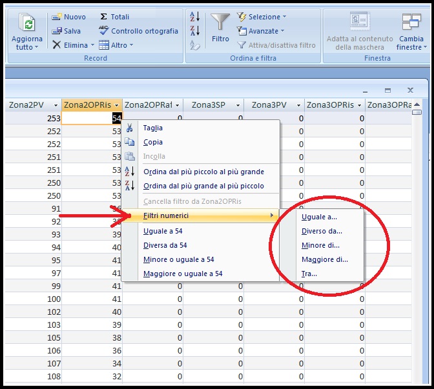Click the Altro table icon
The width and height of the screenshot is (434, 389).
[104, 45]
